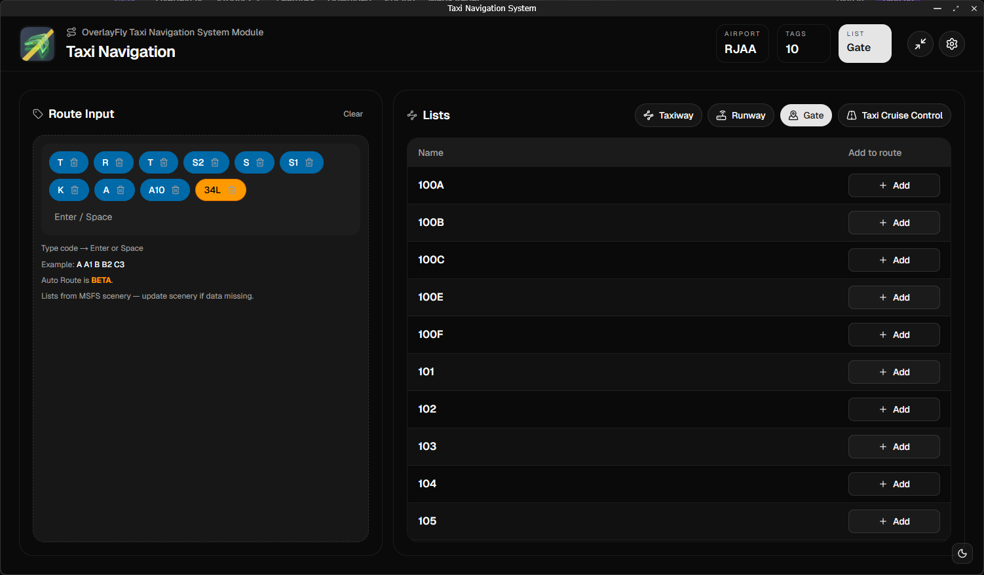984x575 pixels.
Task: Click the K route tag label
Action: click(x=61, y=190)
